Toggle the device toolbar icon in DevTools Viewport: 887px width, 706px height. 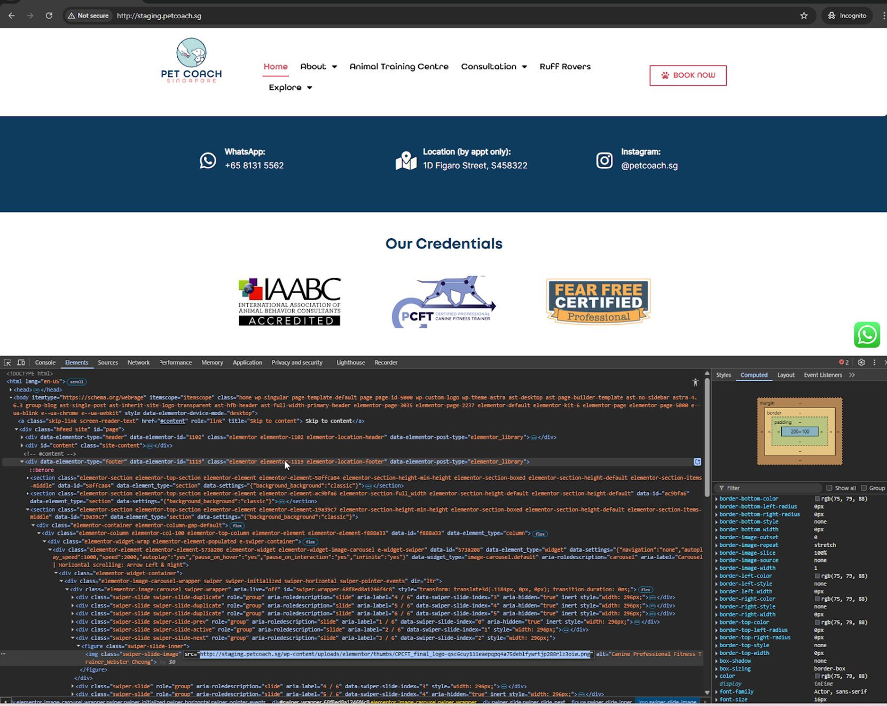point(21,363)
